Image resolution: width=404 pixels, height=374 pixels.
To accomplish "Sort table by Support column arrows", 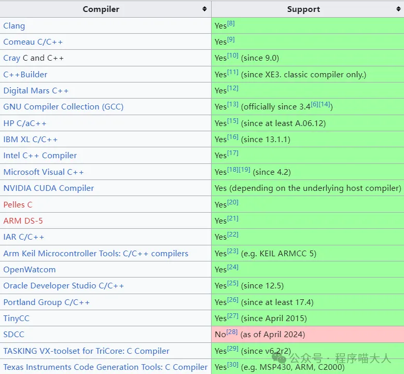I will click(397, 9).
